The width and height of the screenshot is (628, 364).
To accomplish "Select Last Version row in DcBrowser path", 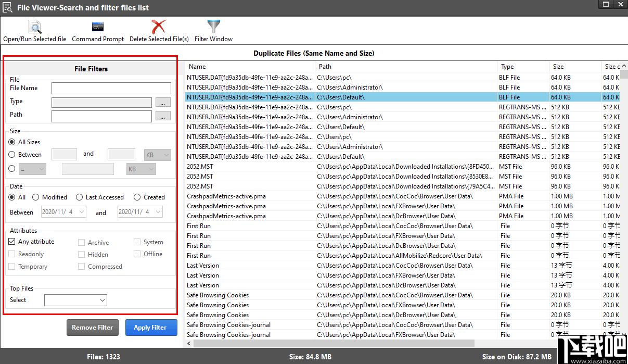I will click(402, 285).
